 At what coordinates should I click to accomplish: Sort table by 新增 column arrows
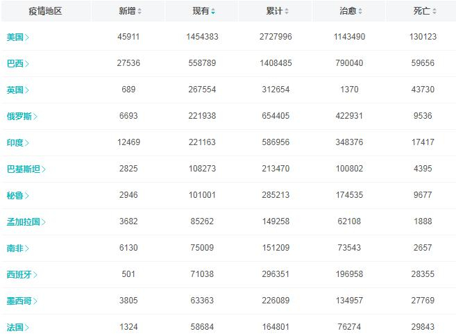(140, 12)
